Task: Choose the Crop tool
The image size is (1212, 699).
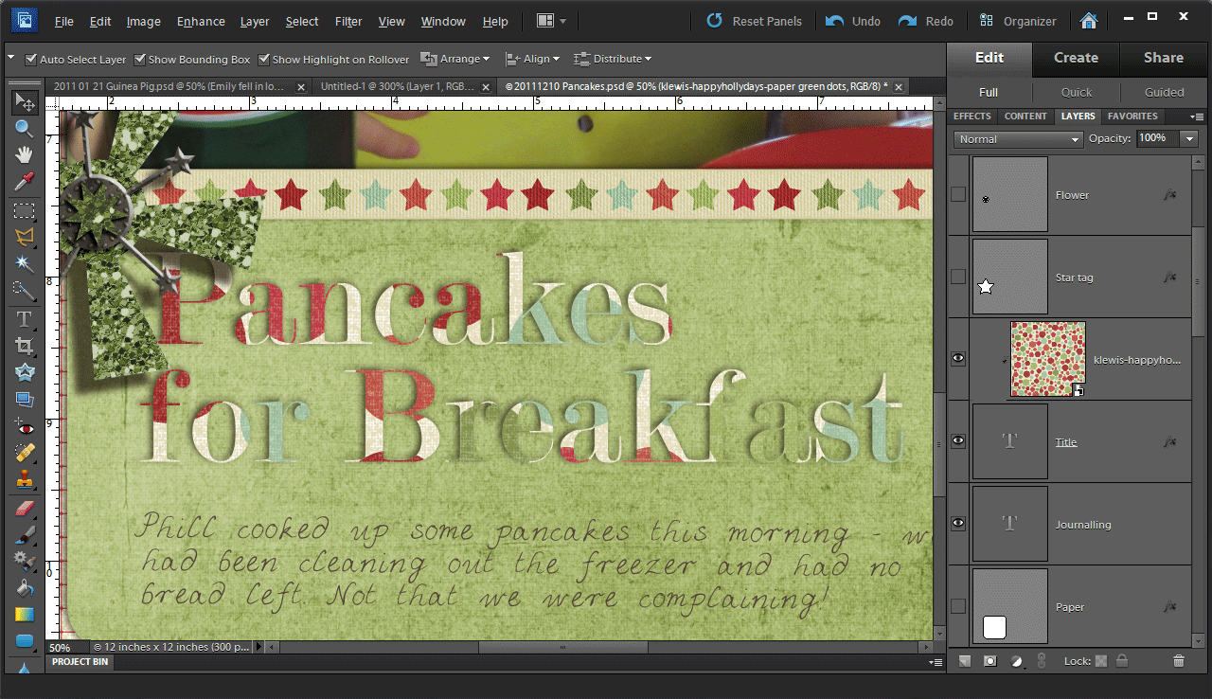Action: pyautogui.click(x=25, y=346)
